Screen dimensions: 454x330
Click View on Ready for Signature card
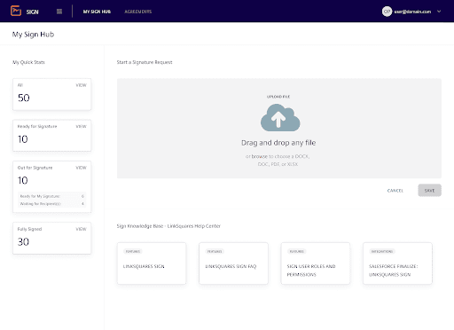(81, 127)
